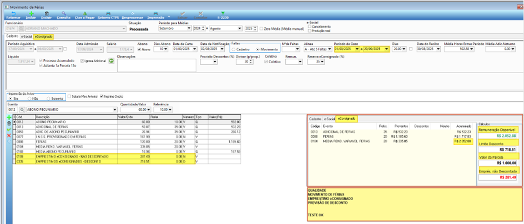
Task: Toggle the Zera Média checkbox
Action: click(261, 28)
